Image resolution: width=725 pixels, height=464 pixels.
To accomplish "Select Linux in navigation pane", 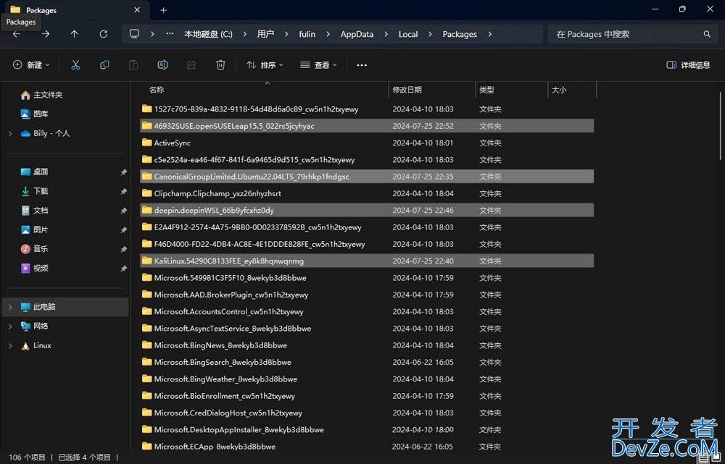I will [36, 345].
